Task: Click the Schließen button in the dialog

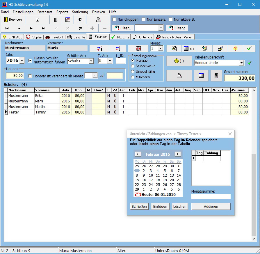Action: (139, 206)
